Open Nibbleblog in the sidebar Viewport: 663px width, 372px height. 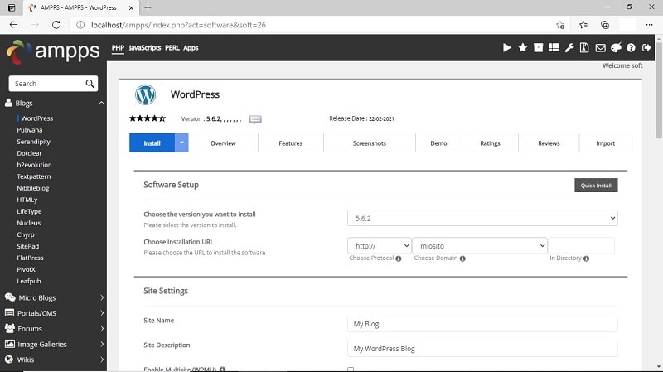click(x=33, y=188)
